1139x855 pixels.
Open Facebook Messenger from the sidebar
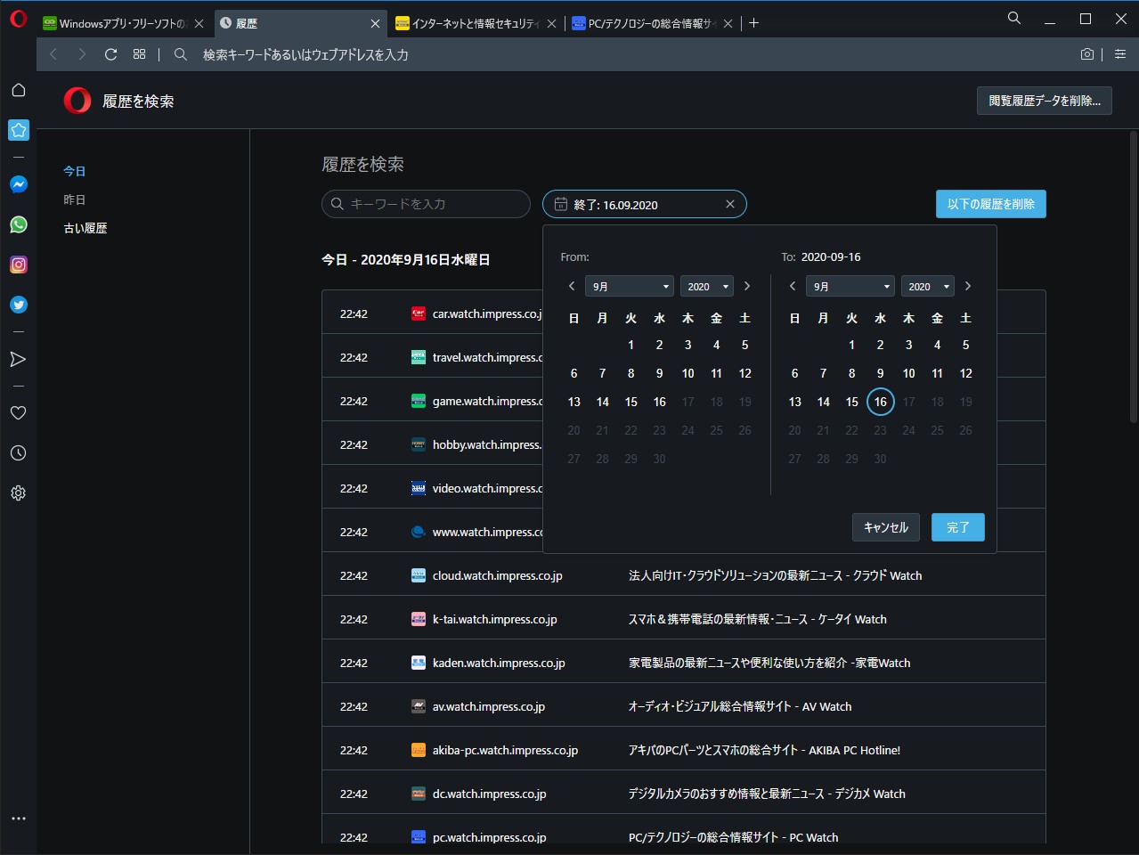(18, 184)
